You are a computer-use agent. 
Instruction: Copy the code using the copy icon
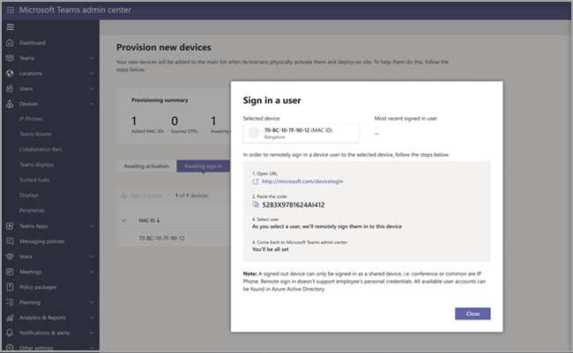tap(256, 204)
